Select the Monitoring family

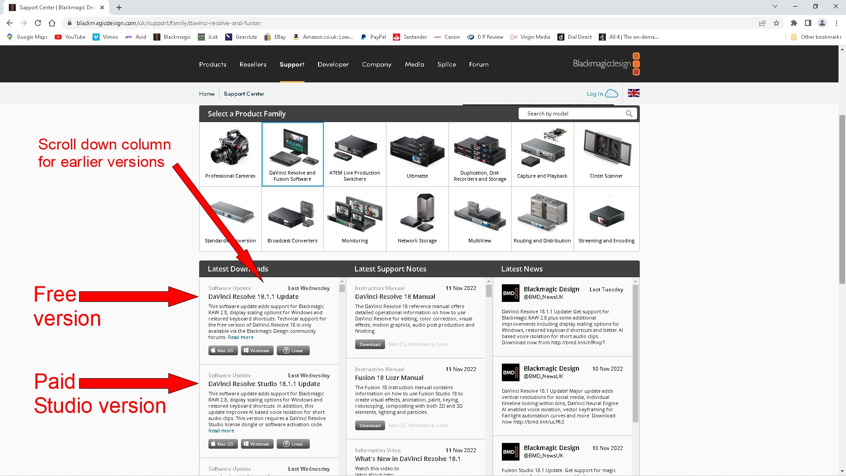point(355,219)
